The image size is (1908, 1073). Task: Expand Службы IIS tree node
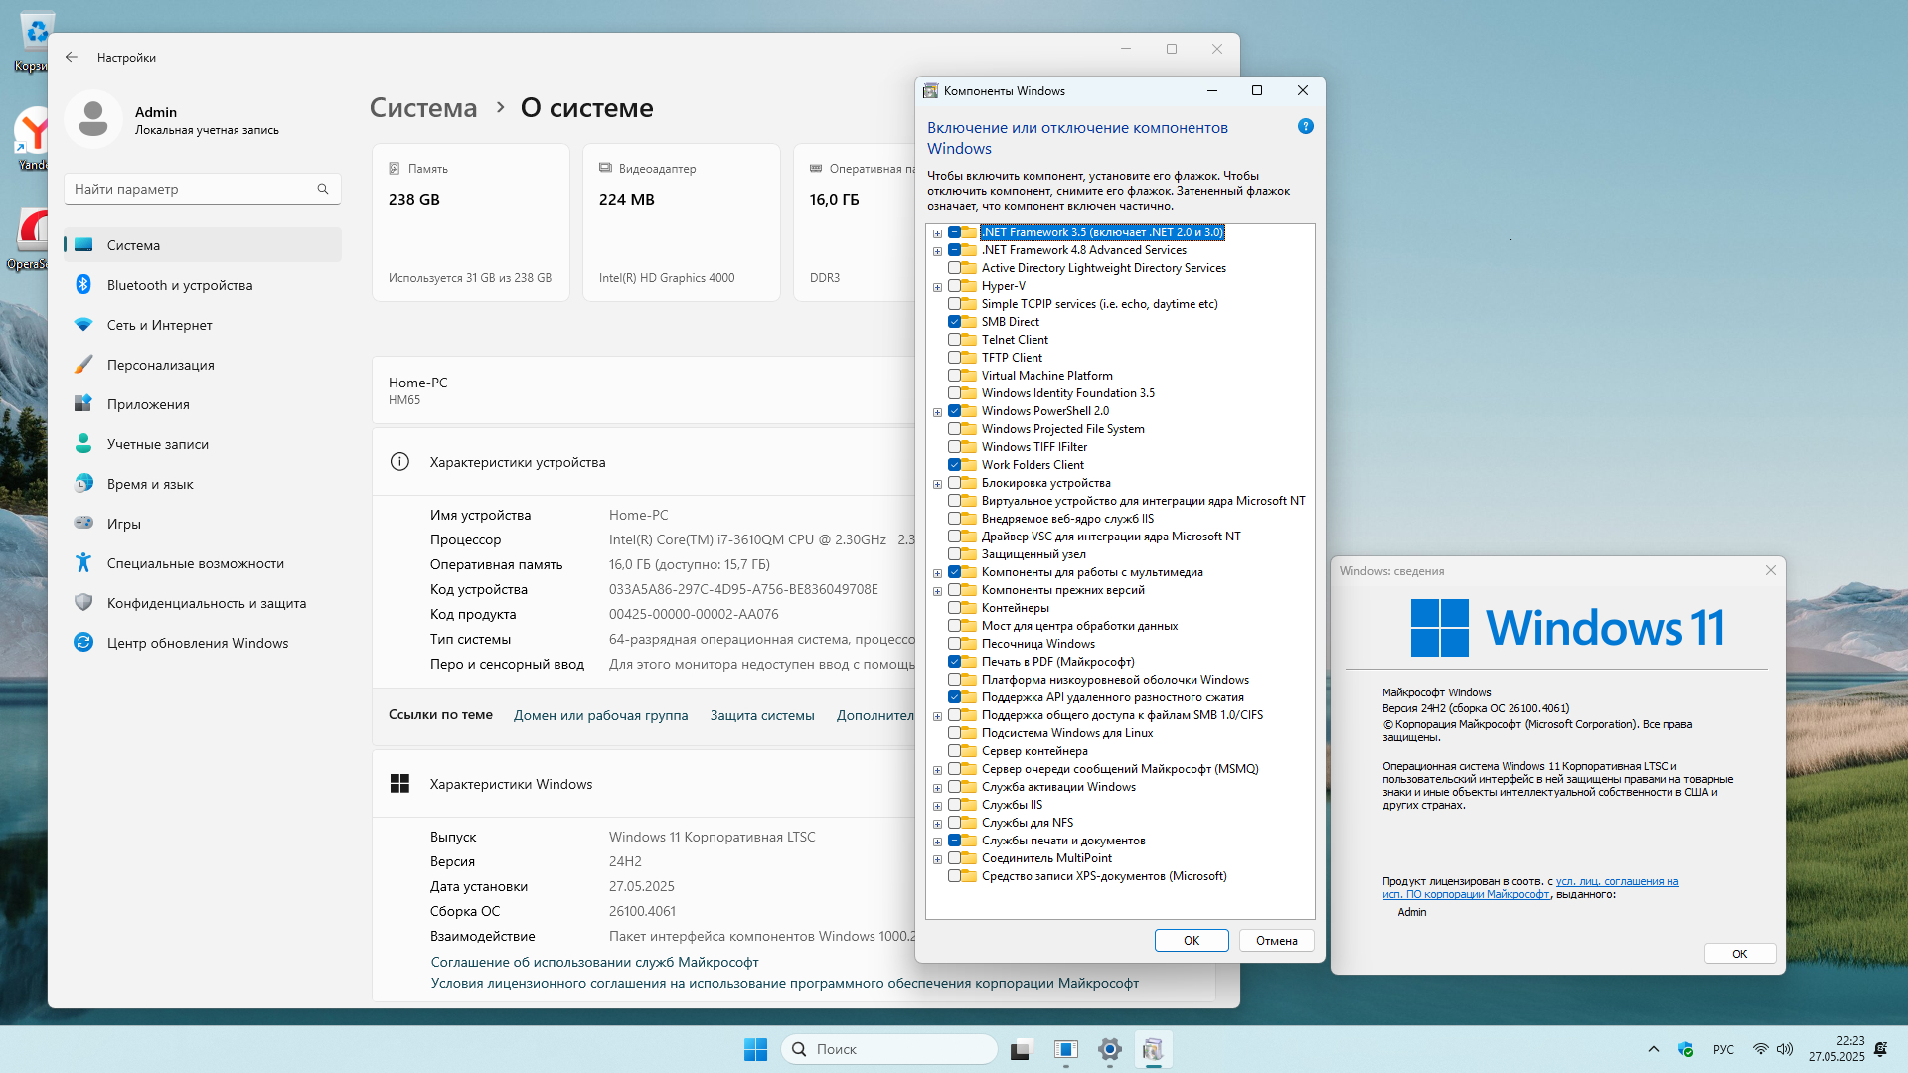click(x=937, y=806)
